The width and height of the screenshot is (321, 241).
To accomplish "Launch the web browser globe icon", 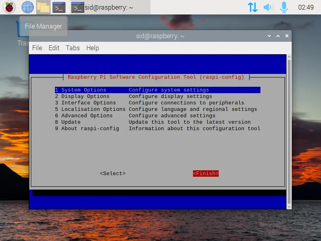I will [x=28, y=7].
